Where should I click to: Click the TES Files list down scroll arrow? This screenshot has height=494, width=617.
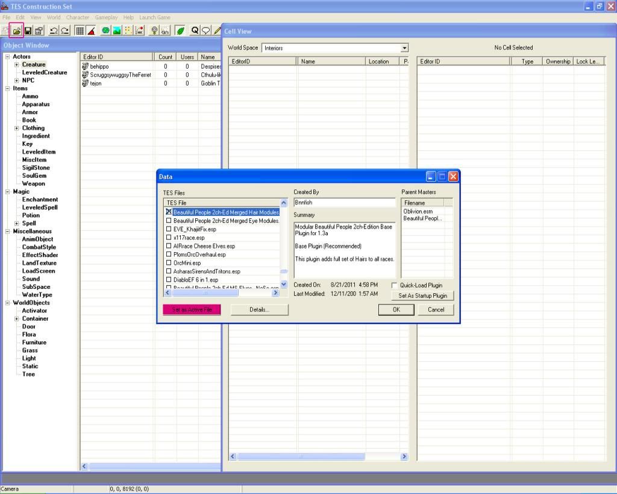[x=284, y=284]
